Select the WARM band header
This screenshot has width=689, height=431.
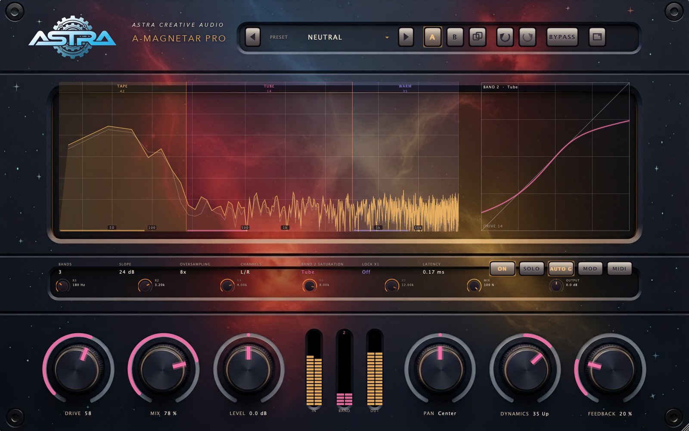pyautogui.click(x=405, y=88)
